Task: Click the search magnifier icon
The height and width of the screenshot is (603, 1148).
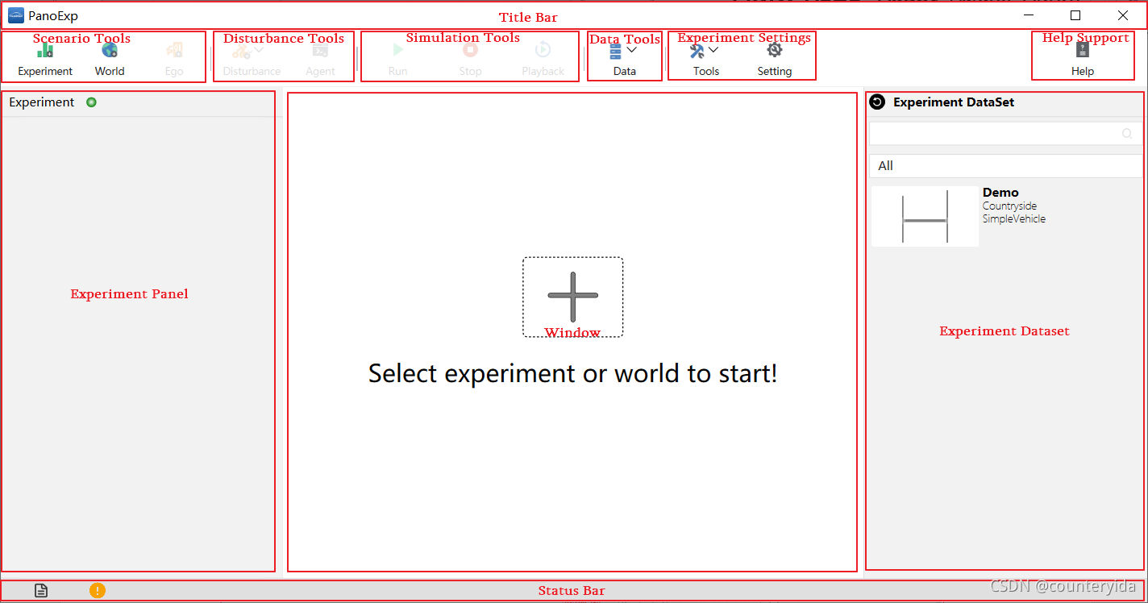Action: 1127,134
